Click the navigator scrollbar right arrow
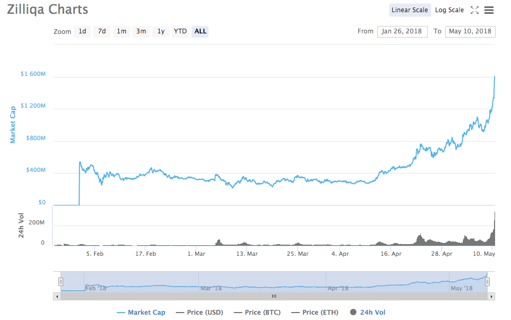 coord(491,296)
